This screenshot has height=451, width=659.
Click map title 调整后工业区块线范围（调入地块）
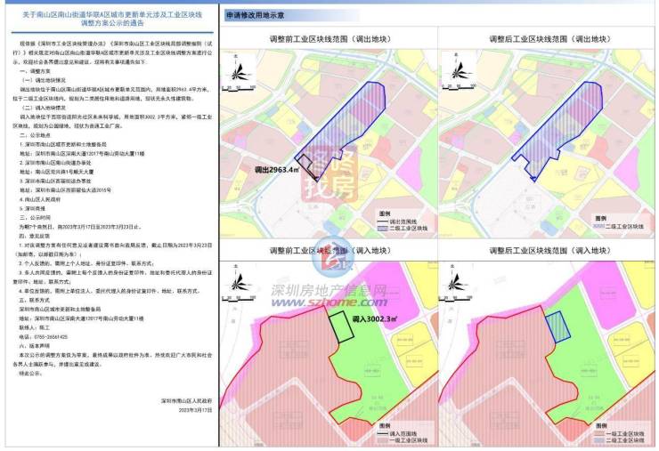click(550, 251)
